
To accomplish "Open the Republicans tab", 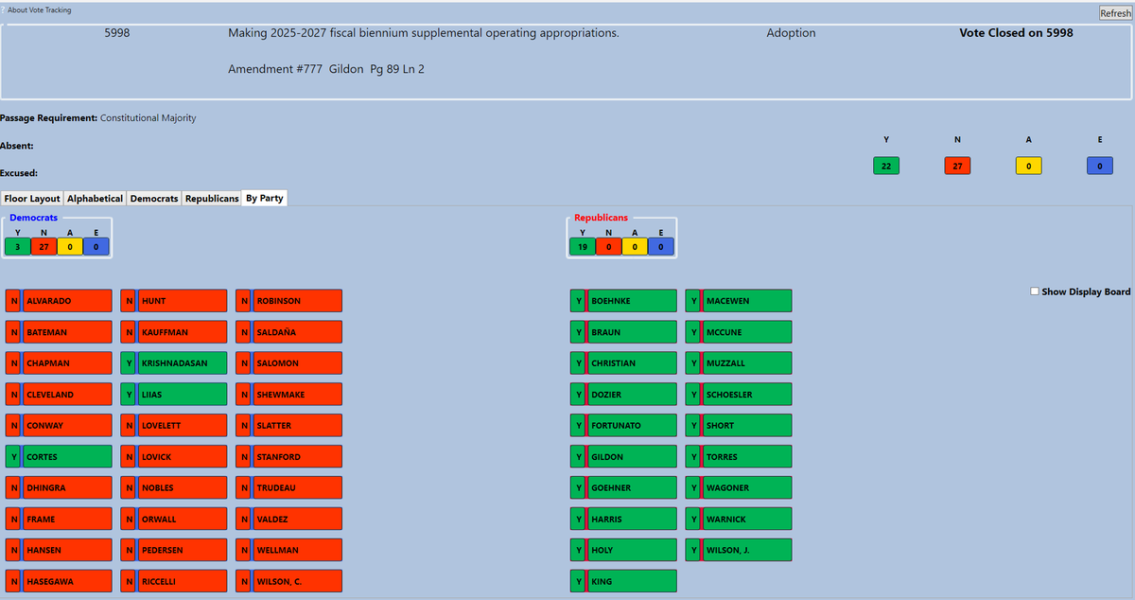I will (212, 199).
